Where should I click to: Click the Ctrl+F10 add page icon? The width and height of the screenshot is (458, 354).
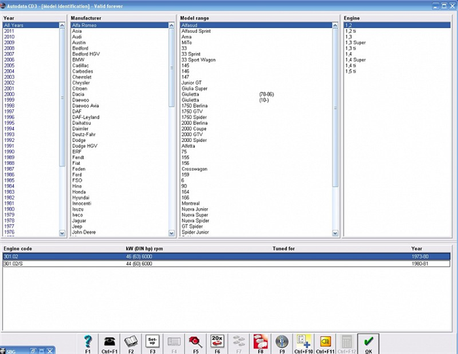point(304,344)
